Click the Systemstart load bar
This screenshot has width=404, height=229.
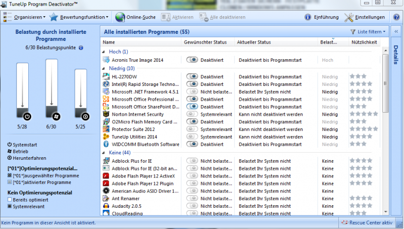coord(23,91)
